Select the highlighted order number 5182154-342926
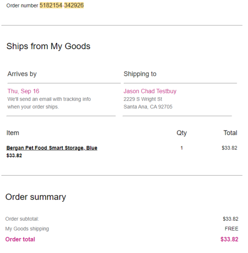 tap(62, 5)
